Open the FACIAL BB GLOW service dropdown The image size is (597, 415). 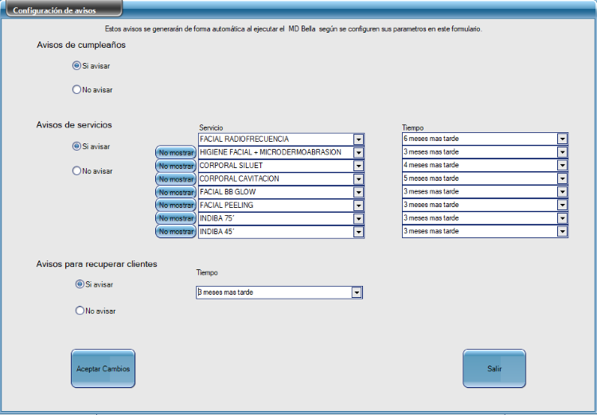[x=358, y=192]
